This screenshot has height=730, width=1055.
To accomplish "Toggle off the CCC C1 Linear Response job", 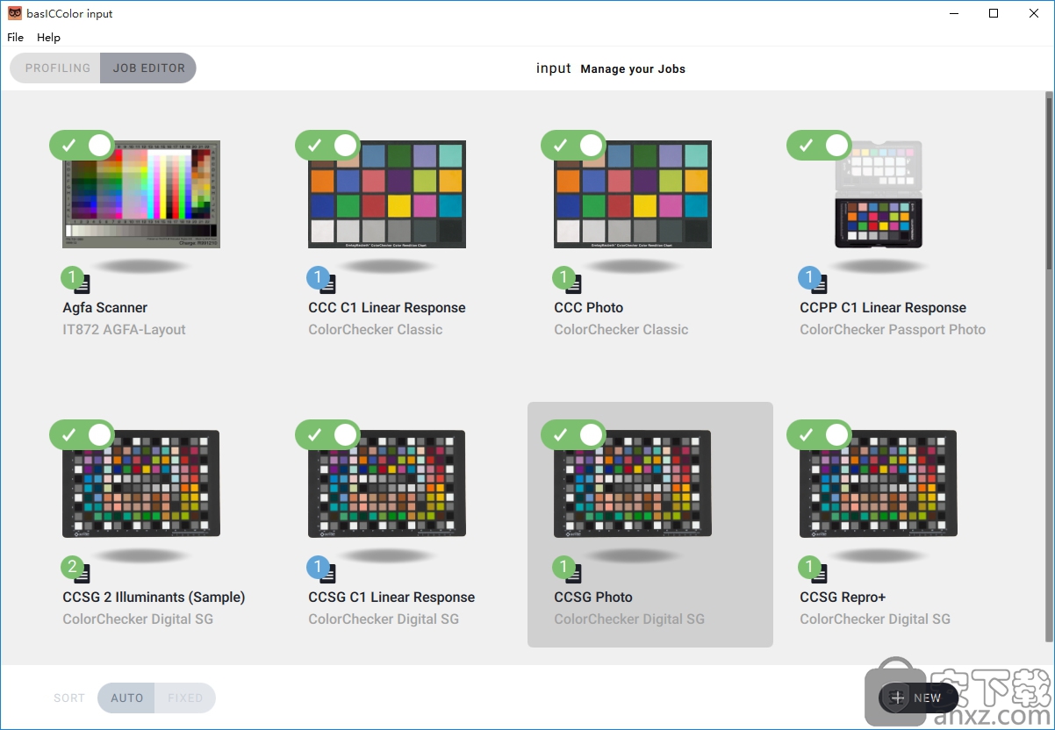I will coord(328,145).
